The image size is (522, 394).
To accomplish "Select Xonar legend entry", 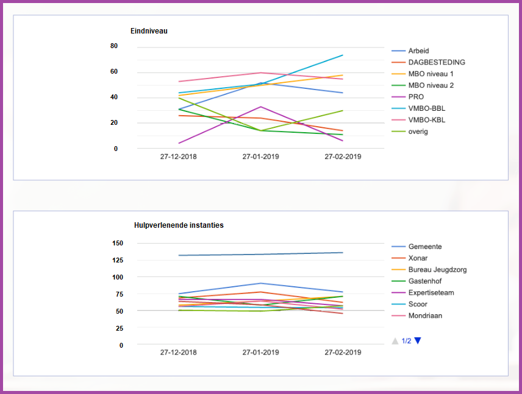I will click(418, 258).
